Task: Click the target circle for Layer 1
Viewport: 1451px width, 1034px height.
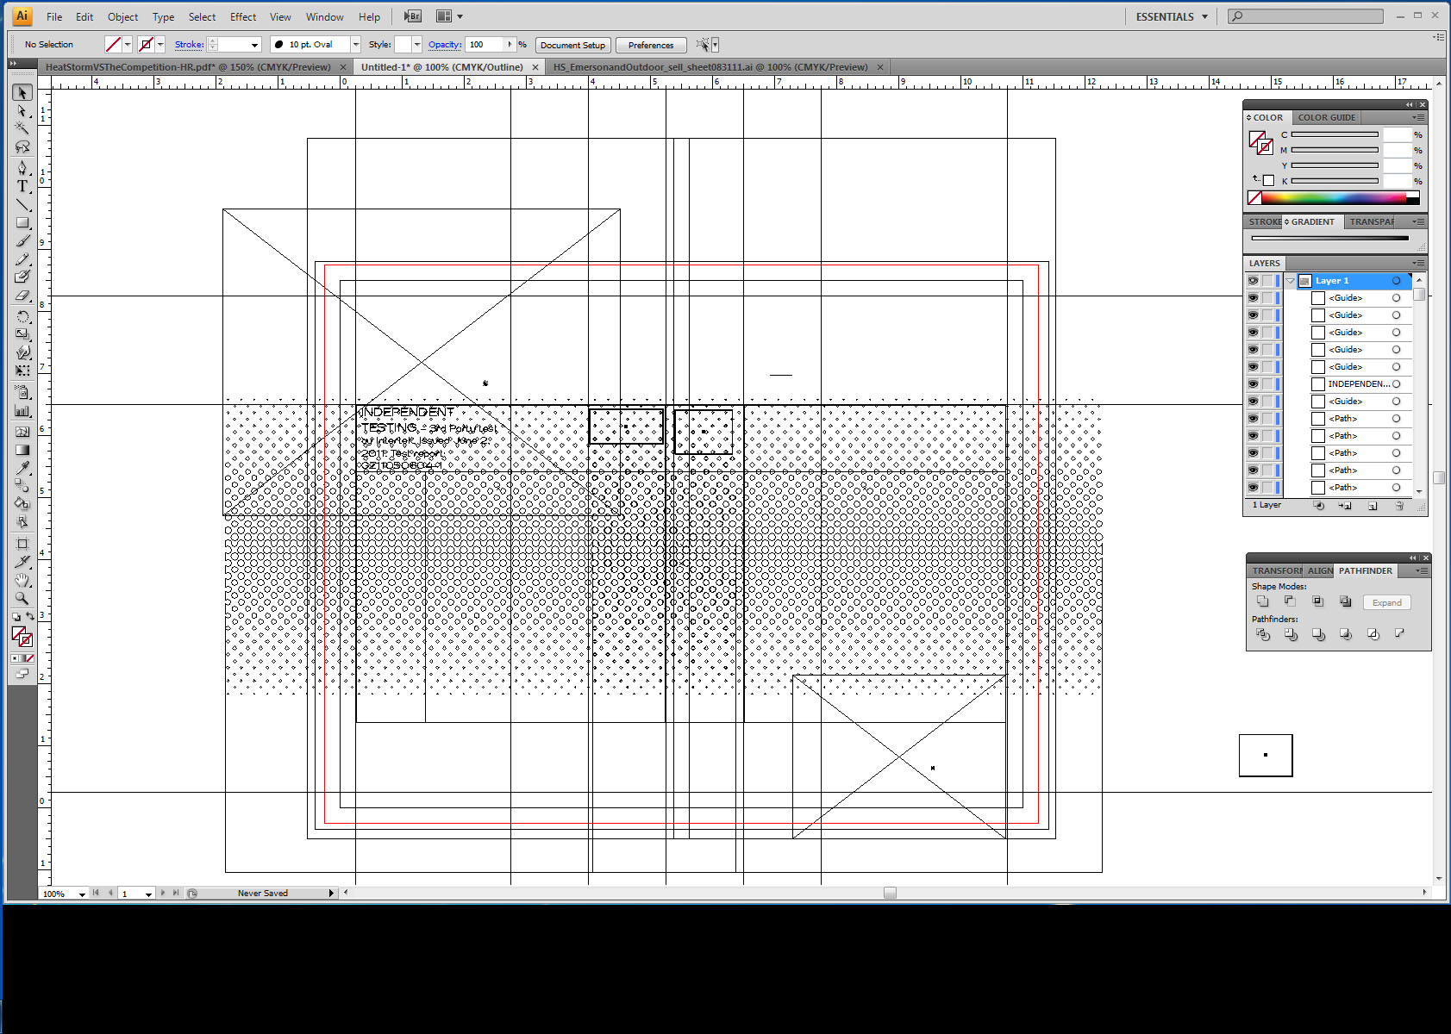Action: 1396,281
